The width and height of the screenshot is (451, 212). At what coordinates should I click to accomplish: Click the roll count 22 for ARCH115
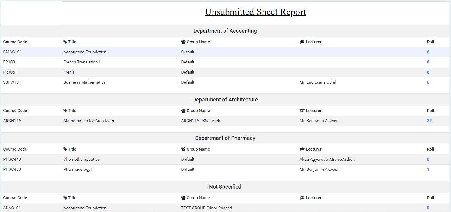(x=429, y=121)
